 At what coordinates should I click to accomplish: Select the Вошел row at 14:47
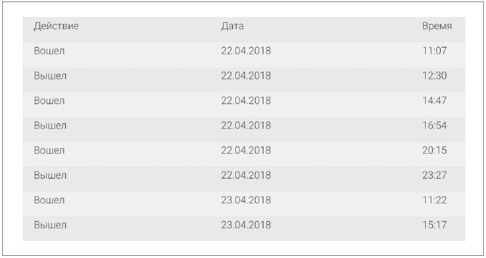point(244,104)
